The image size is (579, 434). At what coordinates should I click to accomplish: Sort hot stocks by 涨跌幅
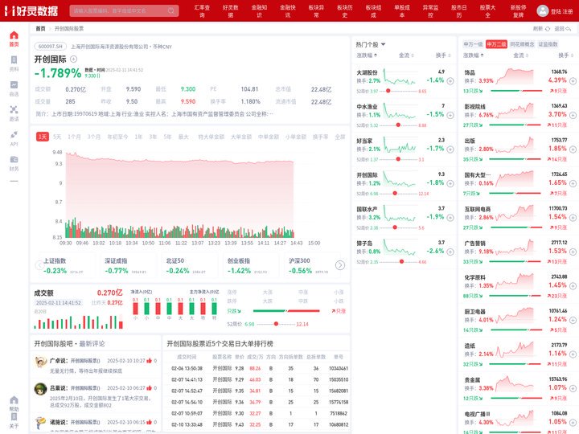(x=367, y=55)
